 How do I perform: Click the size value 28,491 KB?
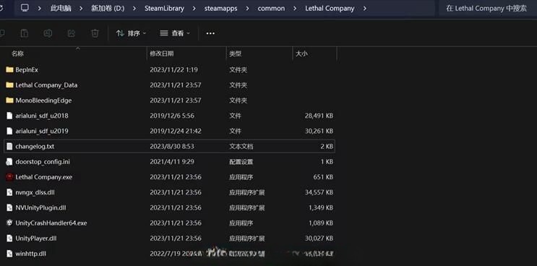319,116
